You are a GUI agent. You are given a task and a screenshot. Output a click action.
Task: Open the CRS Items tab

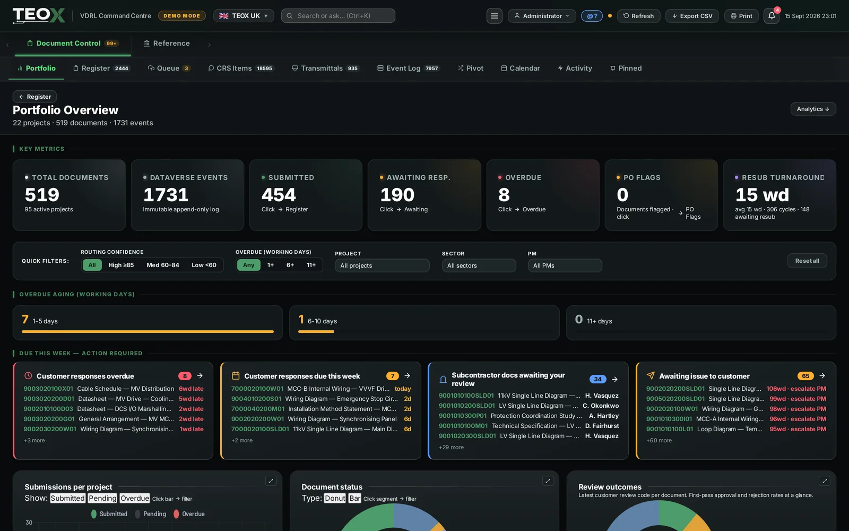(240, 68)
